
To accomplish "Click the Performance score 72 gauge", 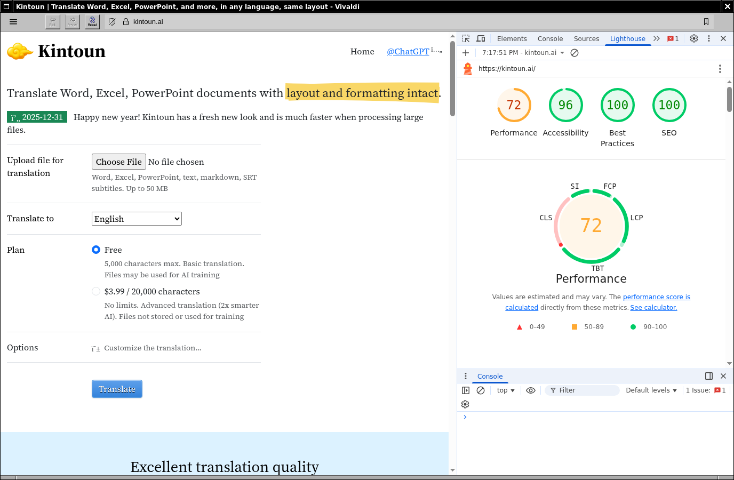I will pyautogui.click(x=514, y=106).
